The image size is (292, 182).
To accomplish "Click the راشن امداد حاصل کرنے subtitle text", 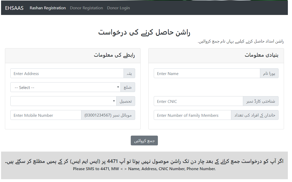I will coord(241,41).
